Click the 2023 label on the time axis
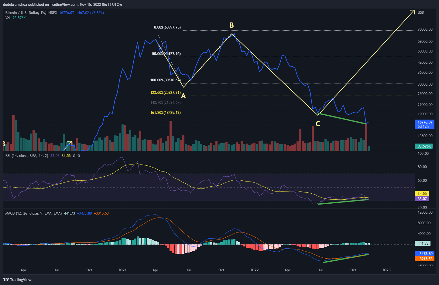 386,270
